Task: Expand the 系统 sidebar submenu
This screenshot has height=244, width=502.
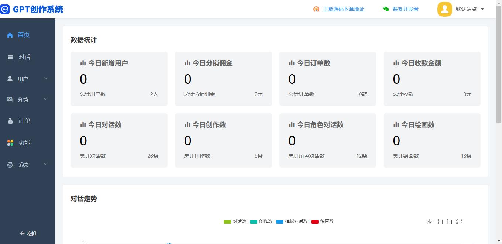Action: click(x=28, y=165)
